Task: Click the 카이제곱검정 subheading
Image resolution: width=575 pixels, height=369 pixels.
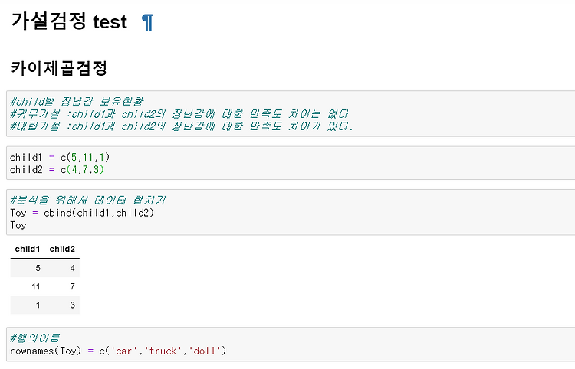Action: tap(59, 67)
